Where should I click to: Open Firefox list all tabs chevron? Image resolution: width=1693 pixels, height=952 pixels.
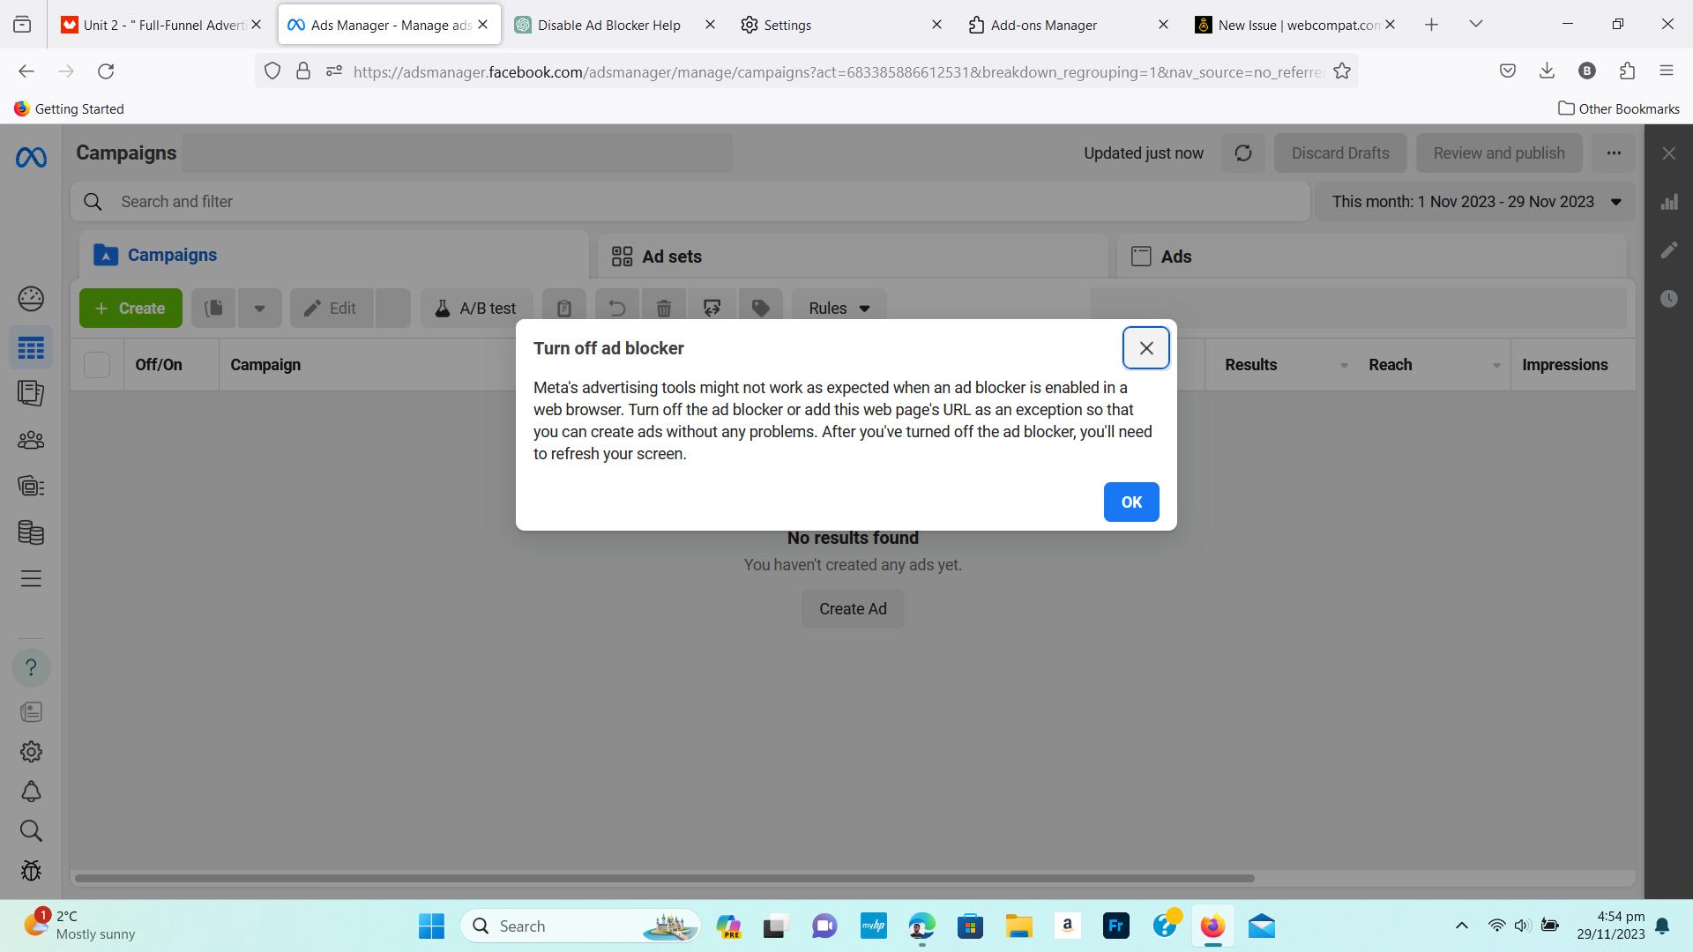[1476, 25]
